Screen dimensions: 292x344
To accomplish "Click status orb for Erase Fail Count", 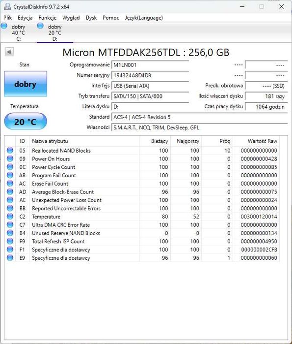I will [x=10, y=184].
